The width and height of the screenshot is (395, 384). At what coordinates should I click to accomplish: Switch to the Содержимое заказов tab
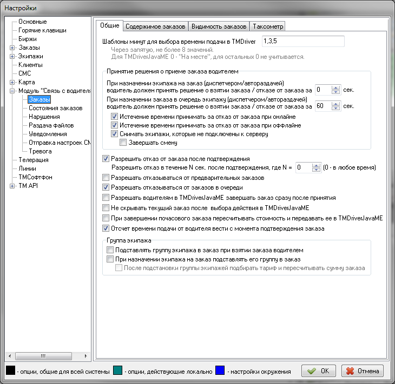click(x=155, y=26)
